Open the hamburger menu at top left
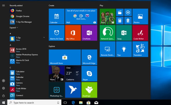This screenshot has height=105, width=171. [4, 5]
